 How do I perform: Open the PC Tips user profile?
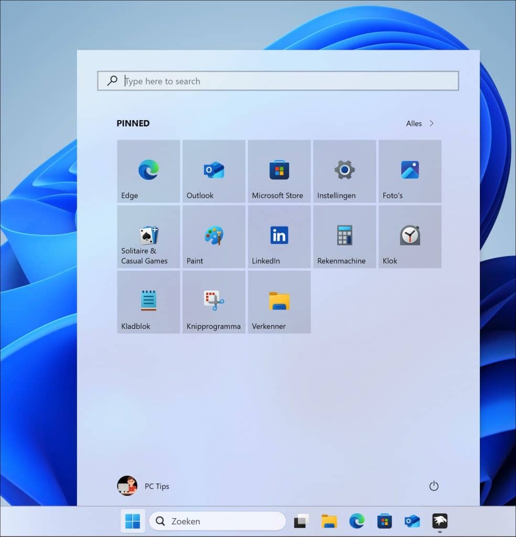pos(143,486)
